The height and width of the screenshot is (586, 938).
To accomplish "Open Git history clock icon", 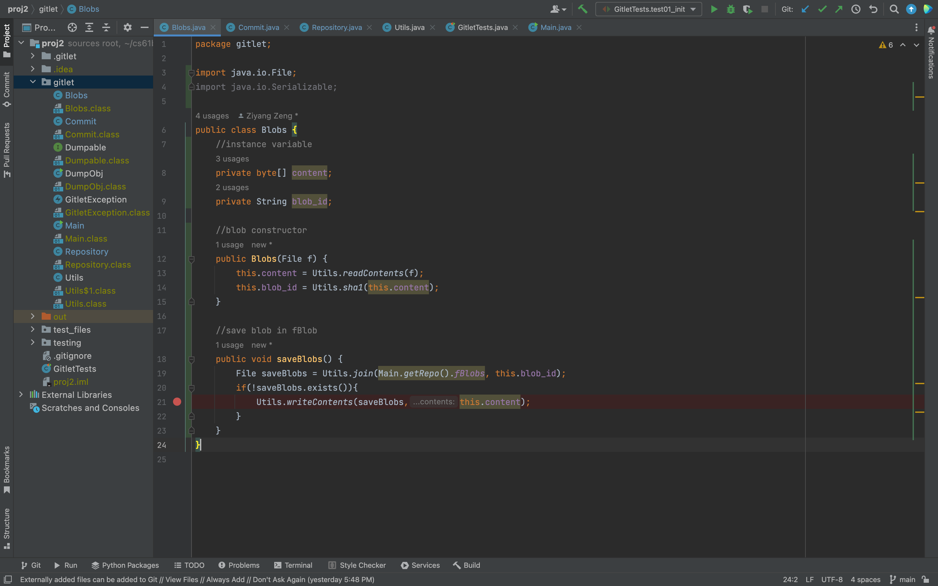I will pos(856,9).
